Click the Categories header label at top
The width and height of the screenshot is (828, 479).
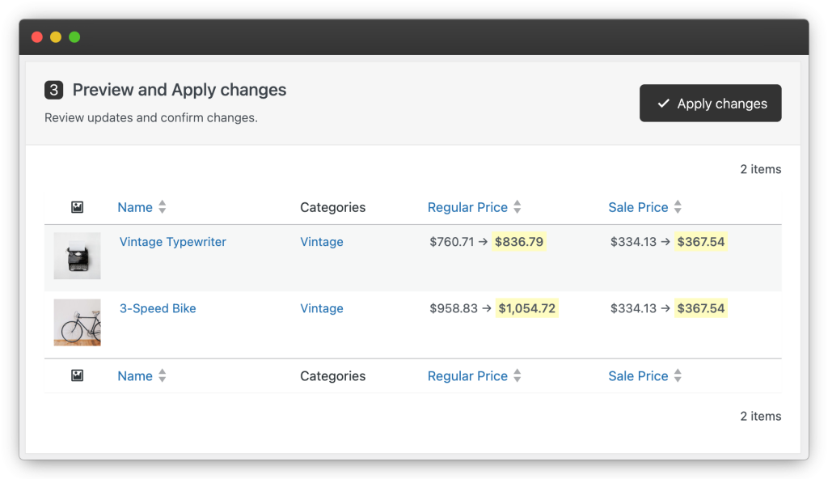pos(332,207)
